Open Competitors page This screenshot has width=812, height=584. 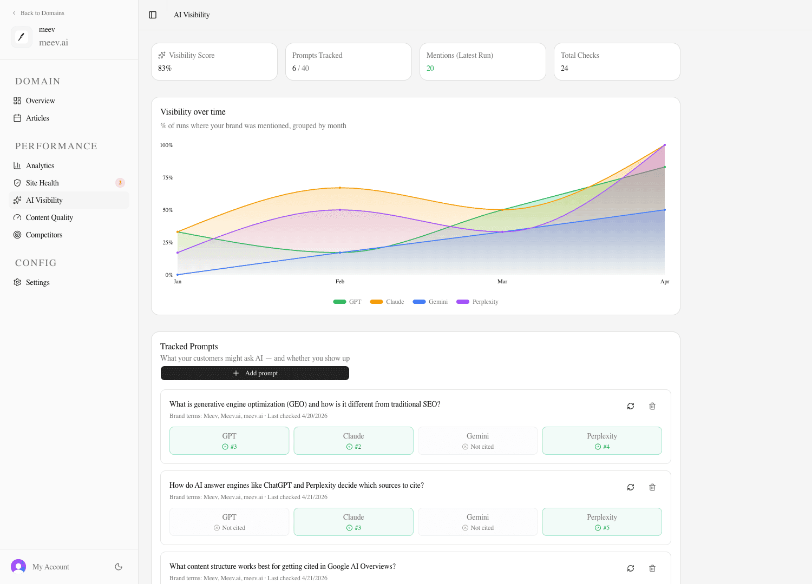coord(69,235)
